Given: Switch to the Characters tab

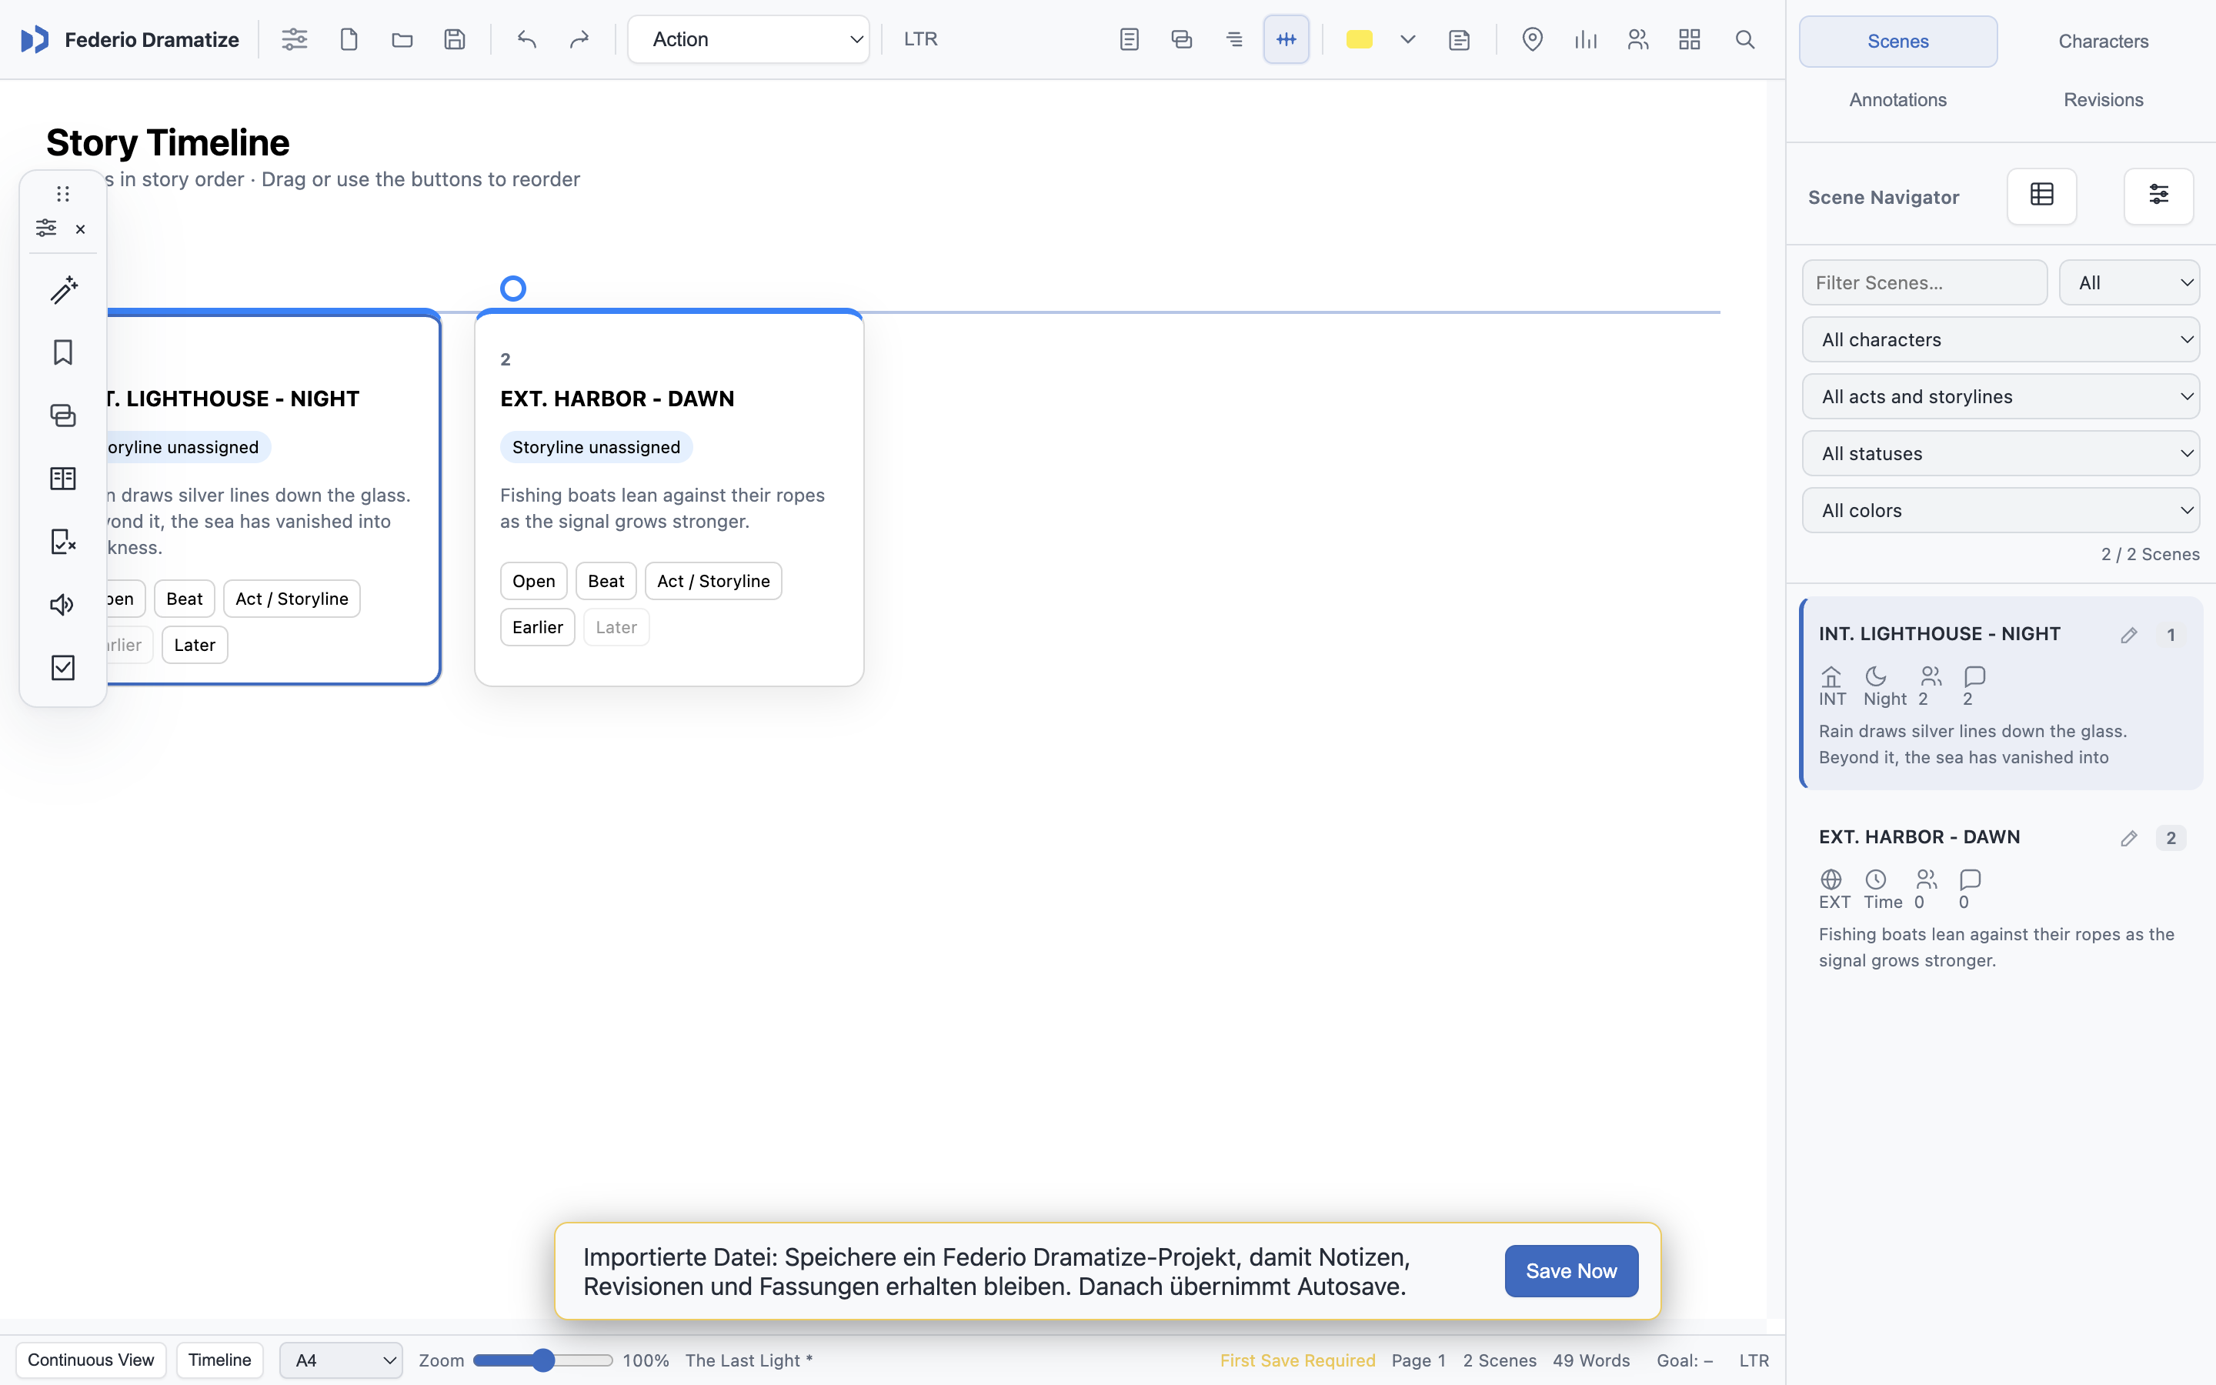Looking at the screenshot, I should [2104, 42].
